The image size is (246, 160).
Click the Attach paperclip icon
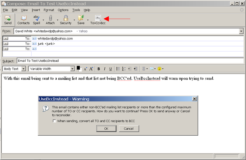50,20
